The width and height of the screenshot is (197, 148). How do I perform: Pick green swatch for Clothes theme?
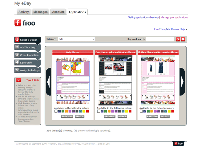click(148, 111)
